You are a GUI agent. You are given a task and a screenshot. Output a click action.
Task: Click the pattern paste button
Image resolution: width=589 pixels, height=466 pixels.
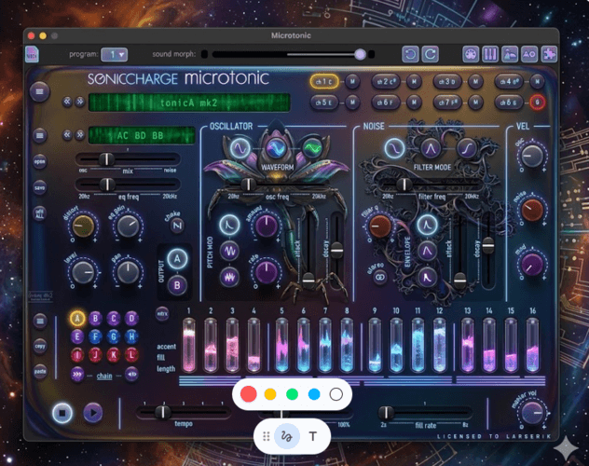[x=40, y=369]
